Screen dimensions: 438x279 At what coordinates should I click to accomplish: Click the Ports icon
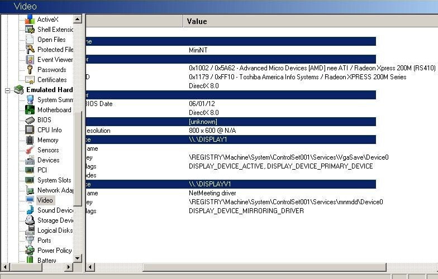point(30,240)
